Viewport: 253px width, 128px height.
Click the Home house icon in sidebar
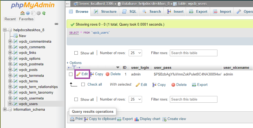coord(22,13)
